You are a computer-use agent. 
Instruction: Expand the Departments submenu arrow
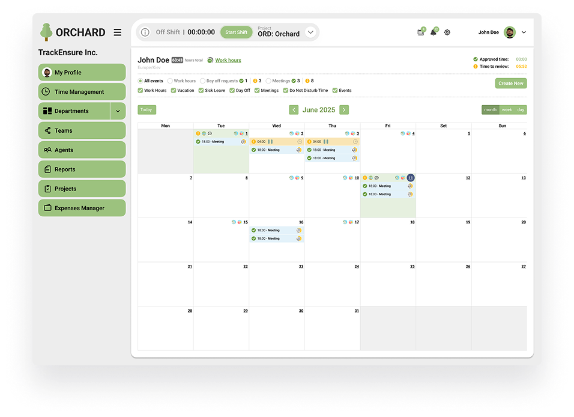[118, 111]
